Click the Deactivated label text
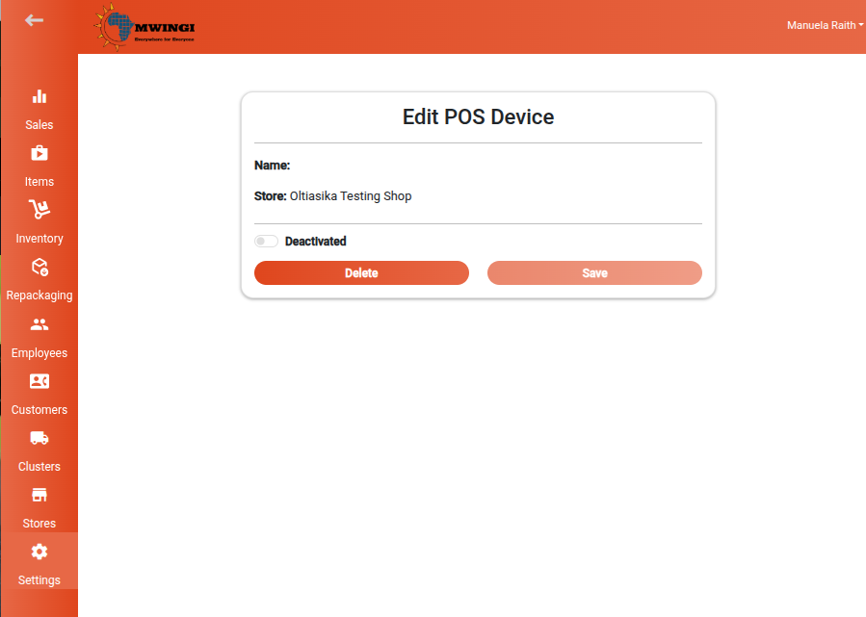 point(315,242)
